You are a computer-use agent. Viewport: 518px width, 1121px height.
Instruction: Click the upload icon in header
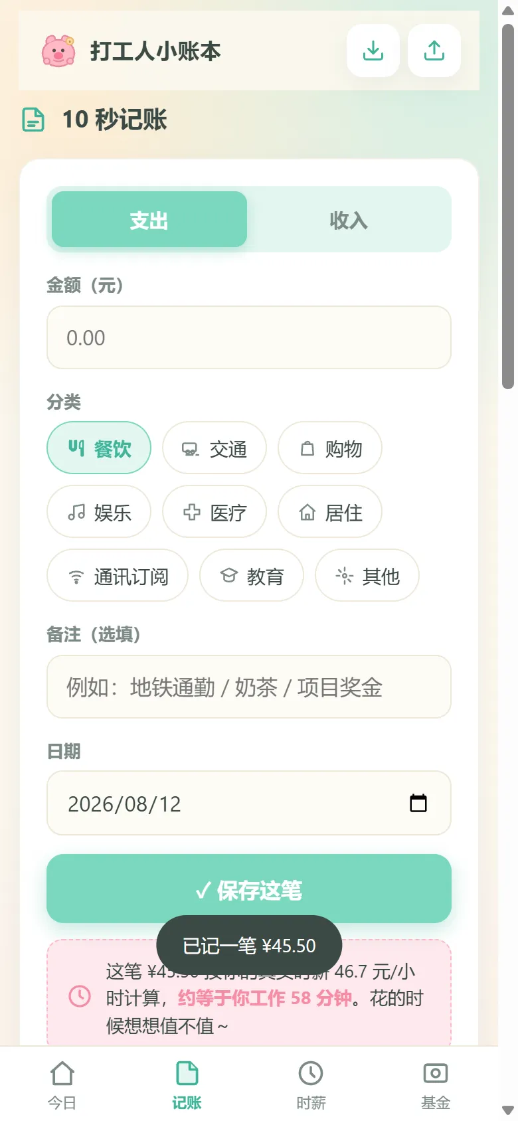coord(434,50)
